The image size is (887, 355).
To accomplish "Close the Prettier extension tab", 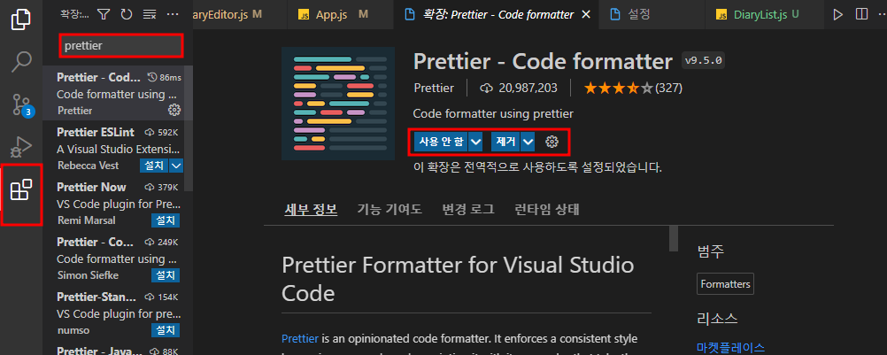I will [x=586, y=15].
